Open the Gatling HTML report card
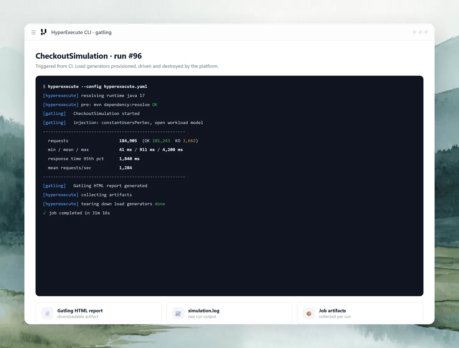459x348 pixels. 99,313
